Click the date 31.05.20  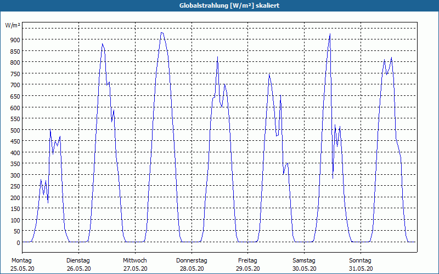point(361,269)
